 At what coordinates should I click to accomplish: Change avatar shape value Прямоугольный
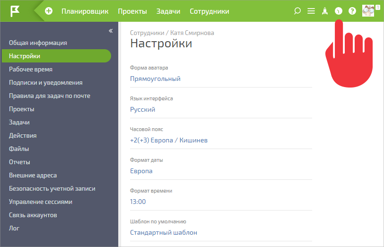pyautogui.click(x=155, y=79)
